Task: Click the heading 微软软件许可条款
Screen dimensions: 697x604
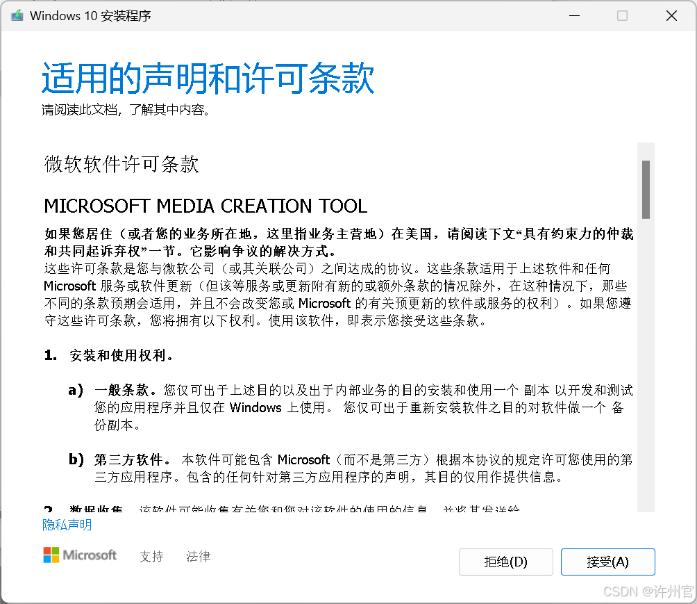Action: (x=121, y=164)
